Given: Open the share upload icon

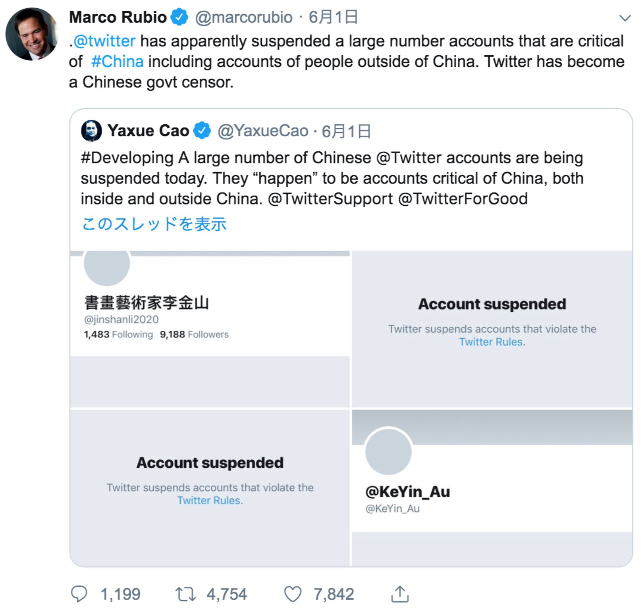Looking at the screenshot, I should [x=400, y=594].
